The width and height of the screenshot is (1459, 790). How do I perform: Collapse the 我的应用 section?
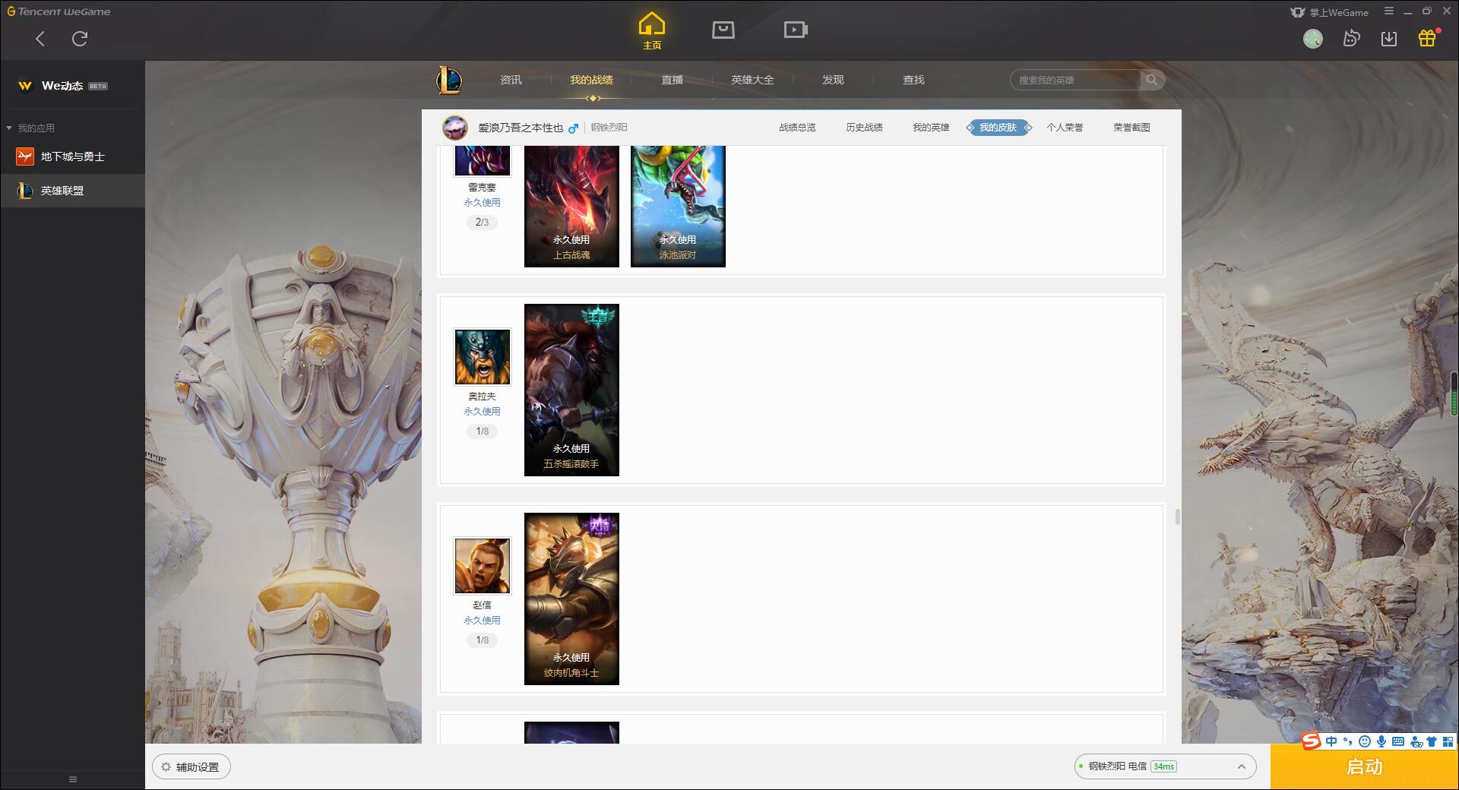[30, 128]
